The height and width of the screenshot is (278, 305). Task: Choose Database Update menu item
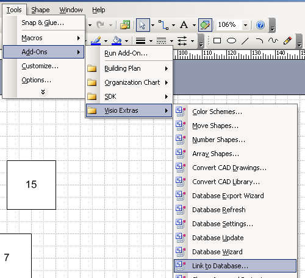coord(235,238)
